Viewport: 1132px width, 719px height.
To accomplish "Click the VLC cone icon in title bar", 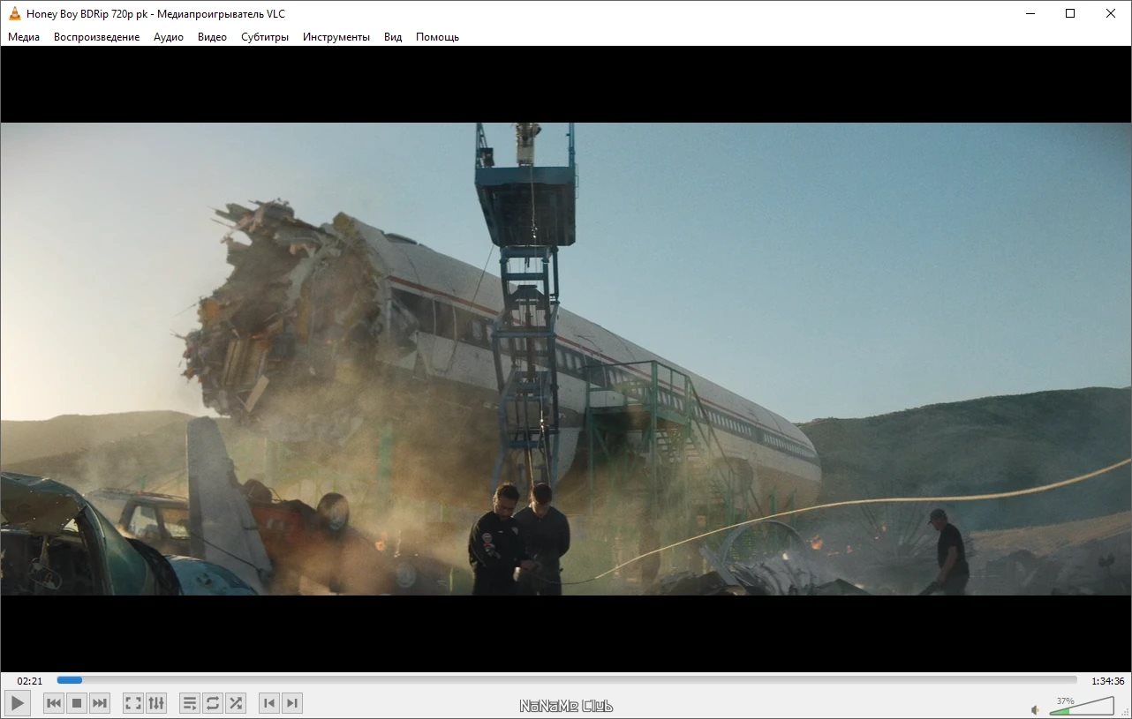I will [x=15, y=13].
